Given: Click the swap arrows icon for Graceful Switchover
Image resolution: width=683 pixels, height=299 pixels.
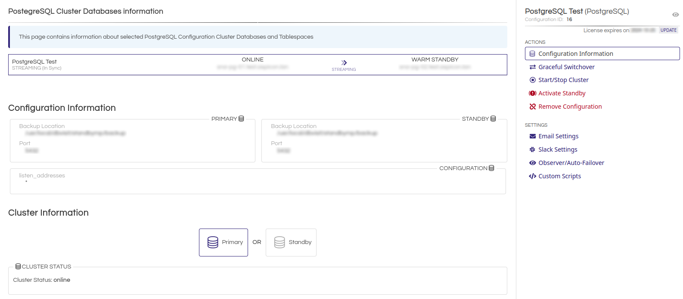Looking at the screenshot, I should [x=532, y=67].
